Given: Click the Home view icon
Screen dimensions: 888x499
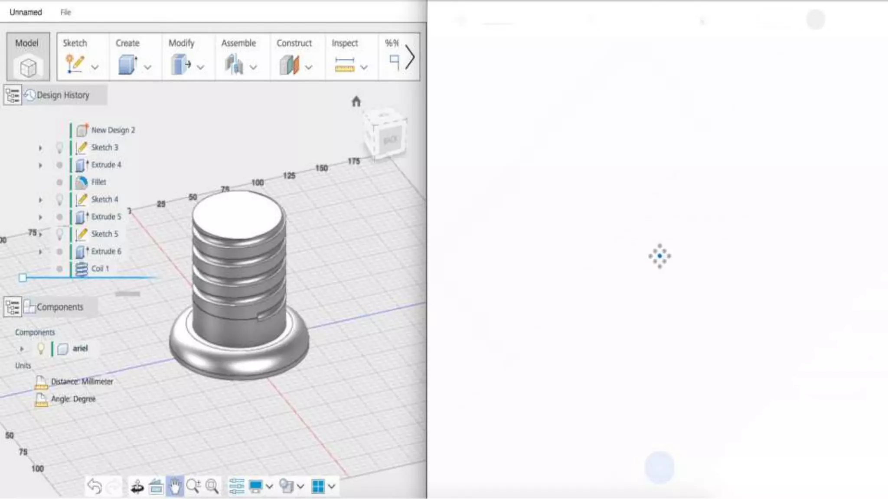Looking at the screenshot, I should tap(356, 101).
